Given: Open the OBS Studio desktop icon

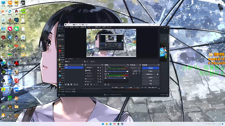Looking at the screenshot, I should (3, 81).
